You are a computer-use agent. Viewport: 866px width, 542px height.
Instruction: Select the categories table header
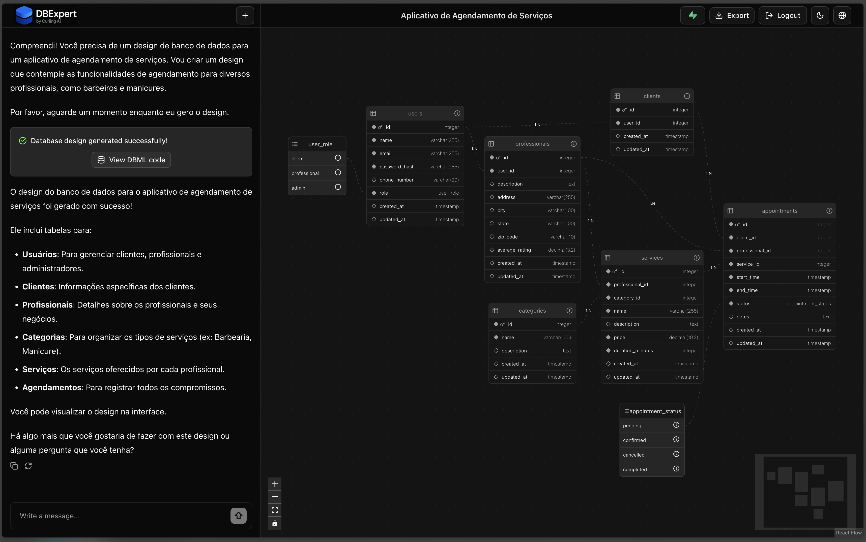(532, 310)
